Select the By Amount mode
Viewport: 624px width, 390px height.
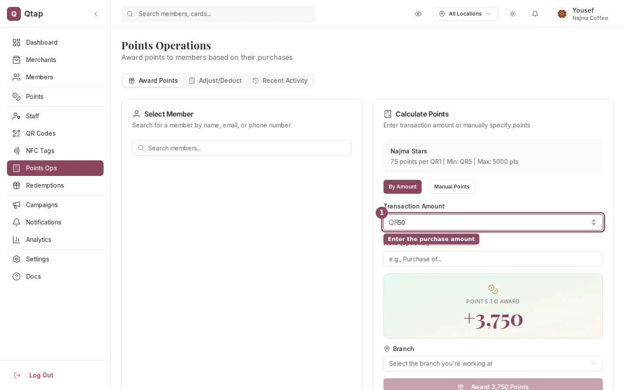[403, 187]
